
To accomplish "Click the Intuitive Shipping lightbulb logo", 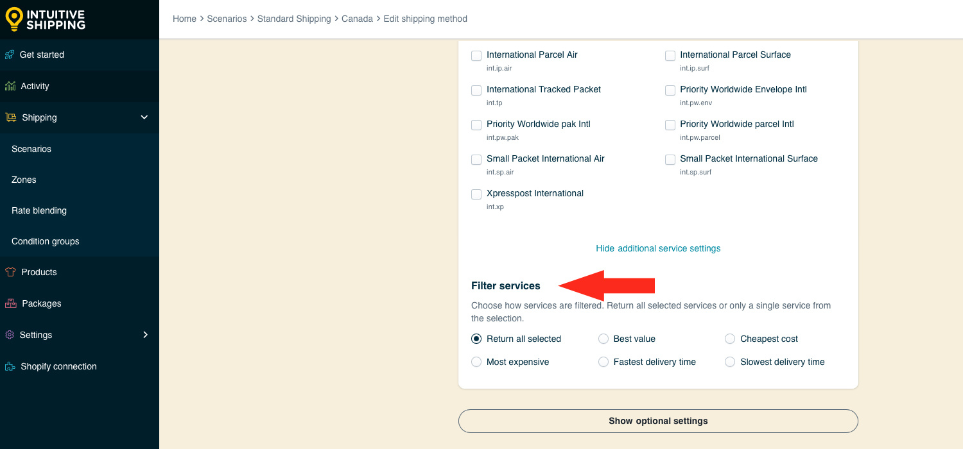I will click(x=13, y=19).
